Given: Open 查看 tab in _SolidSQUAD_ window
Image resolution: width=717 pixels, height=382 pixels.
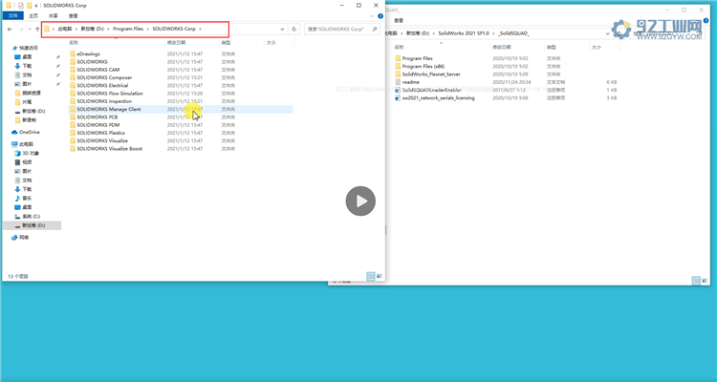Looking at the screenshot, I should [399, 21].
